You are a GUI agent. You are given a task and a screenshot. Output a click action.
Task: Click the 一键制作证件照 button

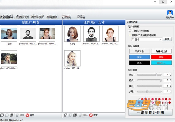point(150,113)
